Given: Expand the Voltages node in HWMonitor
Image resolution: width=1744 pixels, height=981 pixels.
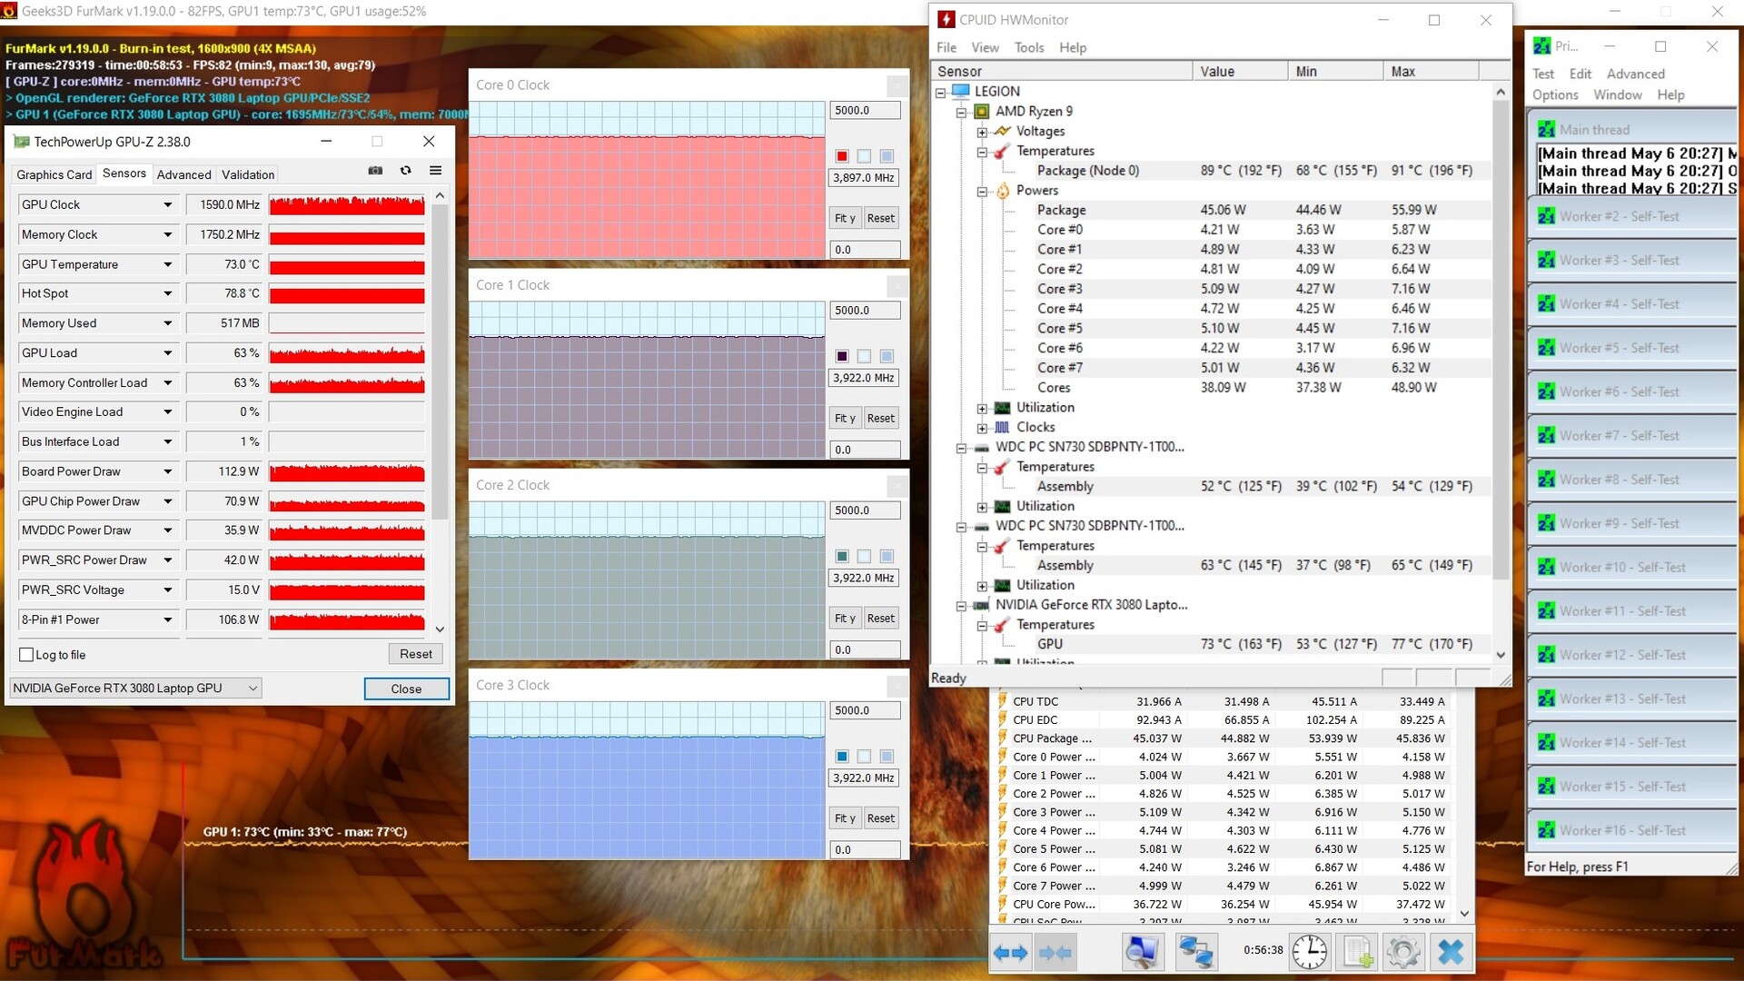Looking at the screenshot, I should click(982, 132).
